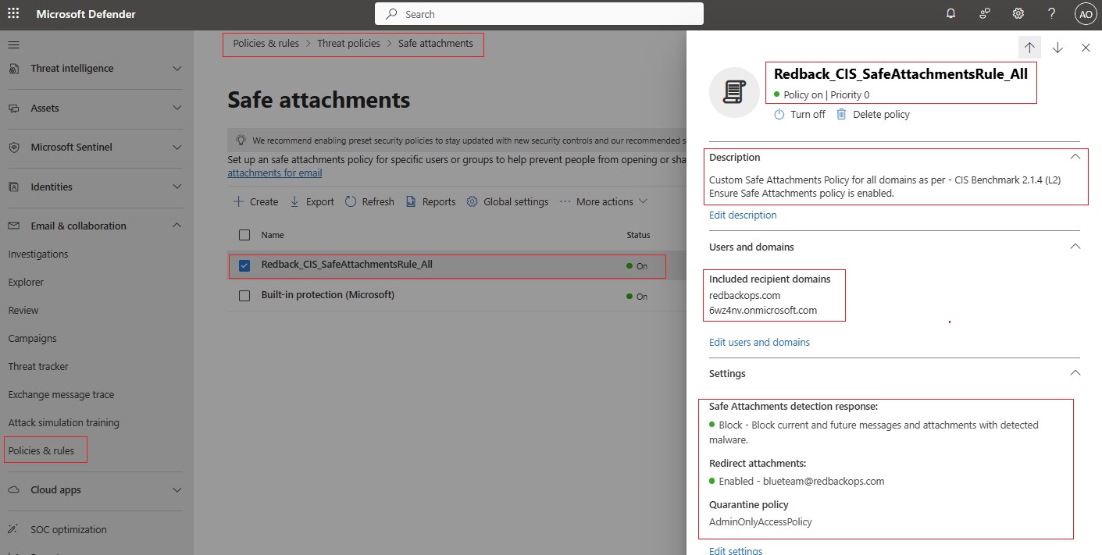Go to previous item with up arrow

(x=1029, y=48)
